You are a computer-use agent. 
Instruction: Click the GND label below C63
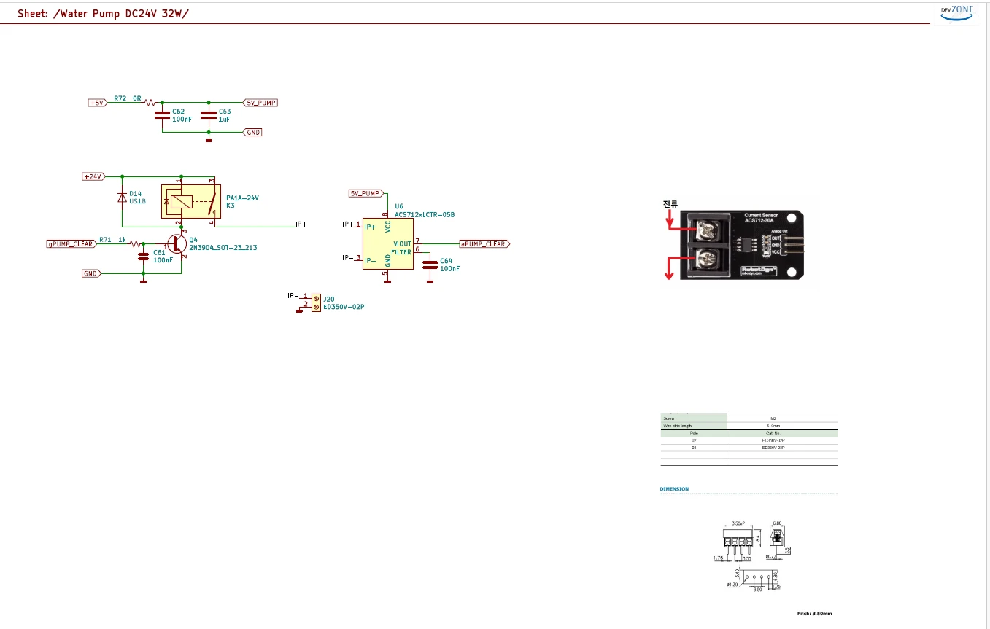252,133
